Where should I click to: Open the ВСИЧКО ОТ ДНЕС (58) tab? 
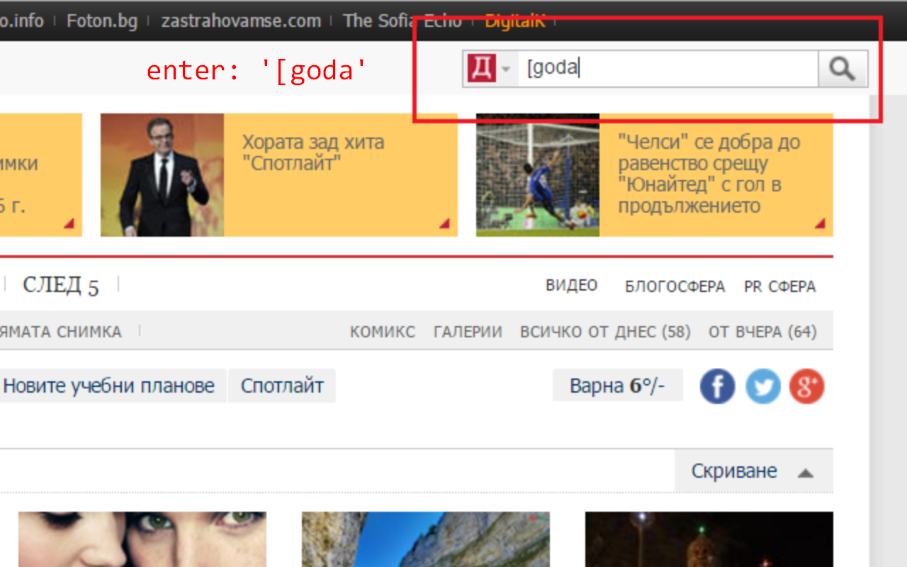605,330
